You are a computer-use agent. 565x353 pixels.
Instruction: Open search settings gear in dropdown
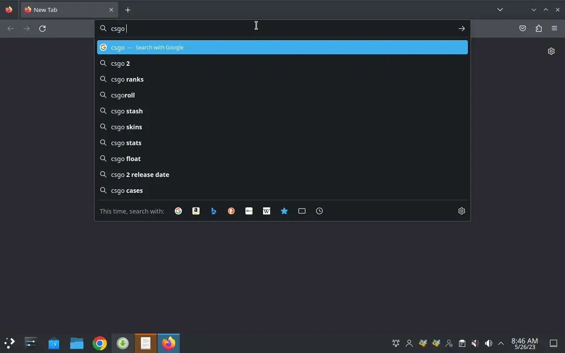click(462, 211)
